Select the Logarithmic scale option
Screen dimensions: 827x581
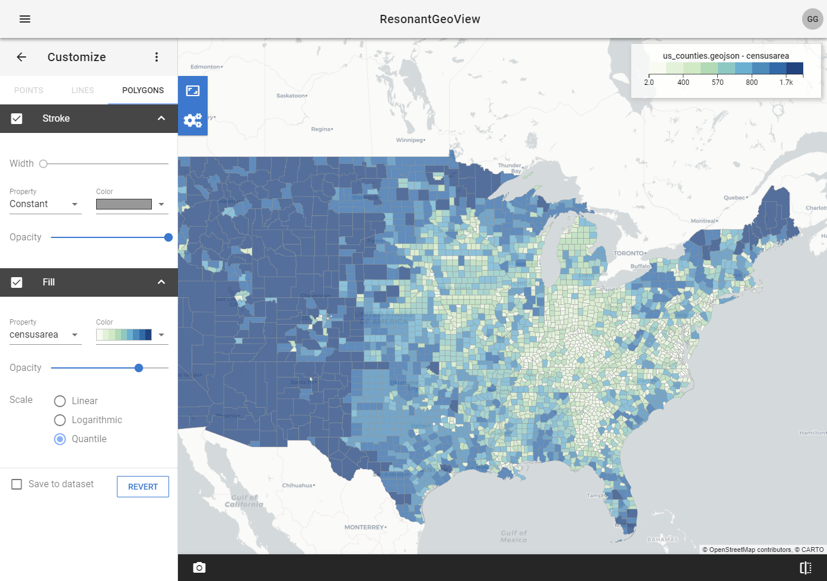click(60, 420)
